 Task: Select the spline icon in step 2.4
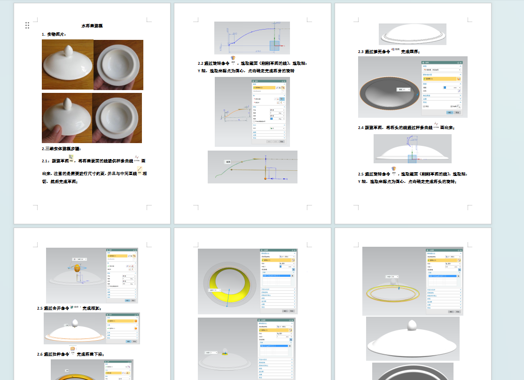tap(436, 125)
